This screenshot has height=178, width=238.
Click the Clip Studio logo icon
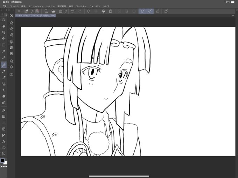click(5, 6)
